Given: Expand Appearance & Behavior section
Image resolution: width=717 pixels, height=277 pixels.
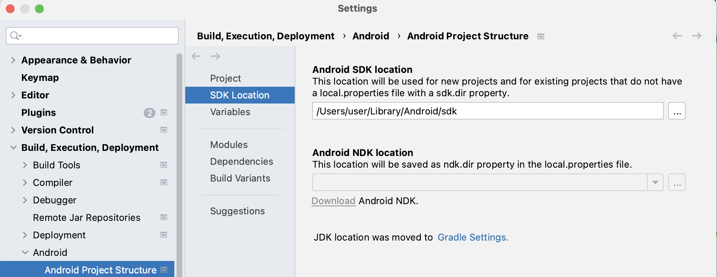Looking at the screenshot, I should (13, 60).
